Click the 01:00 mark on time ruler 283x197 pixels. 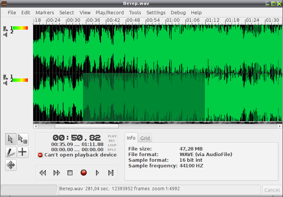(173, 20)
